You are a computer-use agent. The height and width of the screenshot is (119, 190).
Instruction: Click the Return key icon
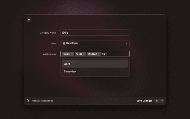pyautogui.click(x=162, y=101)
